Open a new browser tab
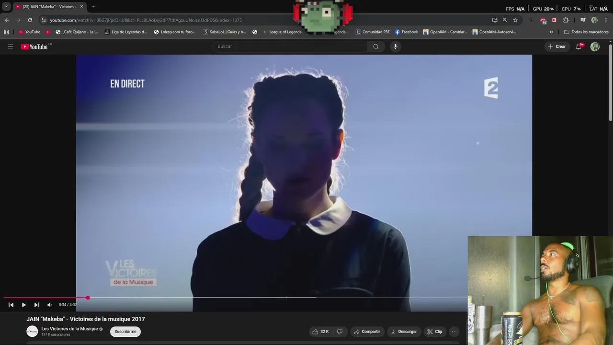This screenshot has height=345, width=613. click(93, 7)
